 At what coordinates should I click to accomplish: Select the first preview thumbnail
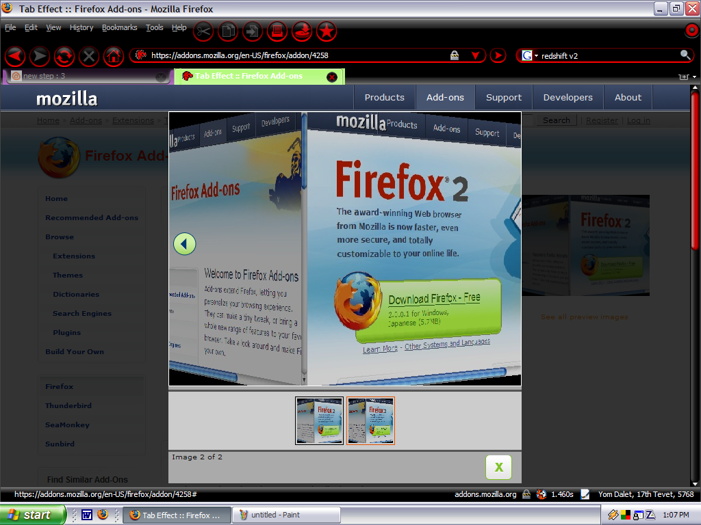click(319, 421)
